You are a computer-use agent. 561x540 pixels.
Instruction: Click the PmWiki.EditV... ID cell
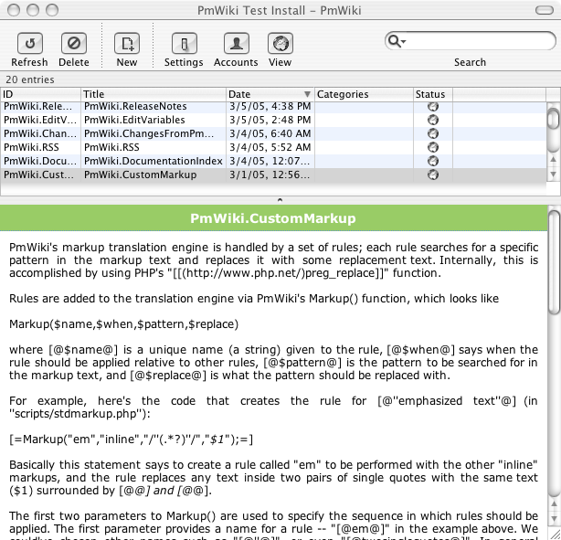40,120
